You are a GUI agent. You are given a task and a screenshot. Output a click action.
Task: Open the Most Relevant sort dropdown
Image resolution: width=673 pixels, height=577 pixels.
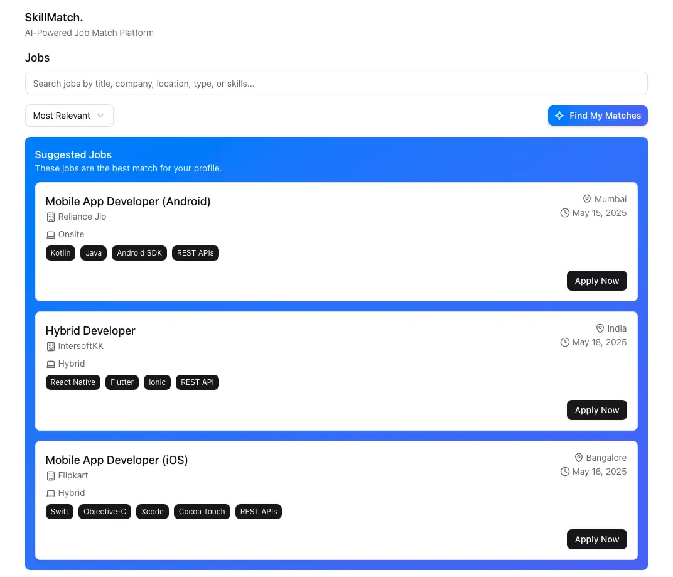coord(69,116)
